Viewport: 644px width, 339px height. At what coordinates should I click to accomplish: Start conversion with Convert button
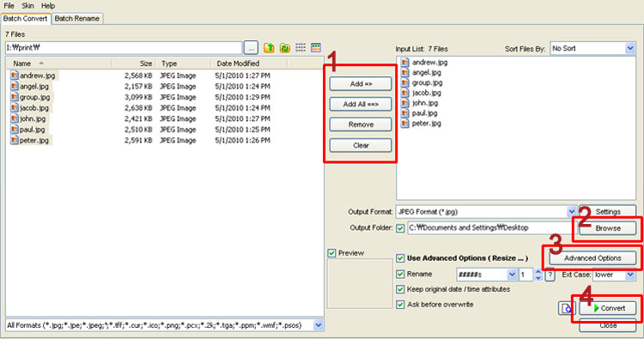point(608,308)
